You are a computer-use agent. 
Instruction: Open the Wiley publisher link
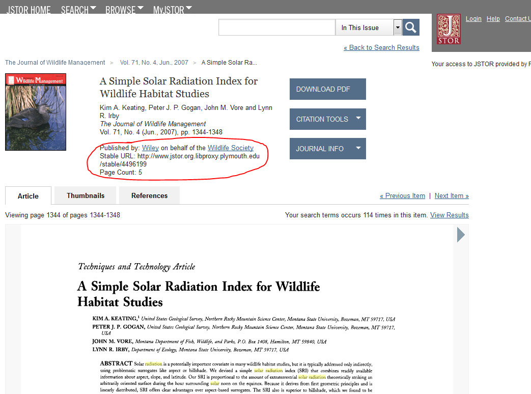click(150, 148)
